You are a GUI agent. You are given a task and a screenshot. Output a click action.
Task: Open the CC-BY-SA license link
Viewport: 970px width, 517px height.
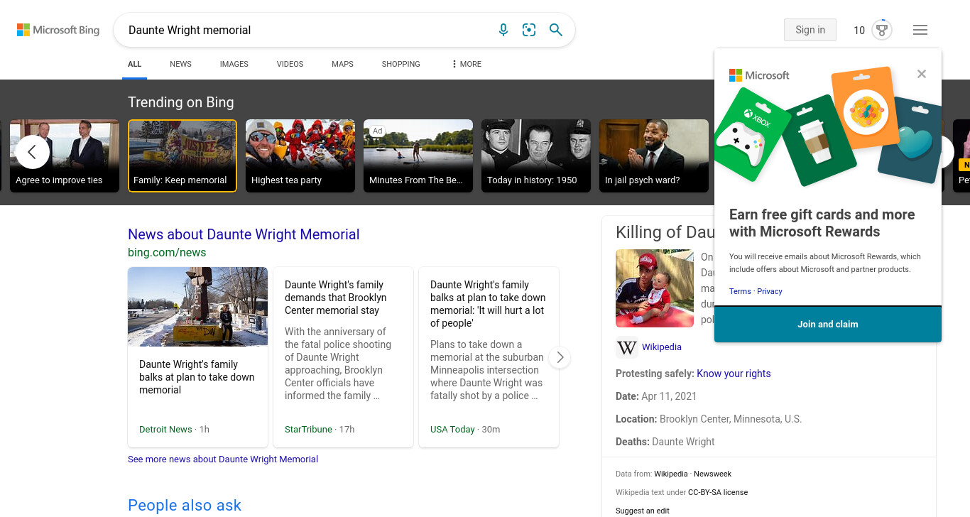[x=718, y=492]
